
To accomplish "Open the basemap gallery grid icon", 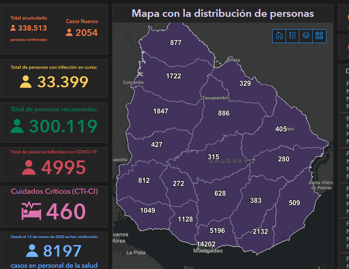I will coord(319,36).
